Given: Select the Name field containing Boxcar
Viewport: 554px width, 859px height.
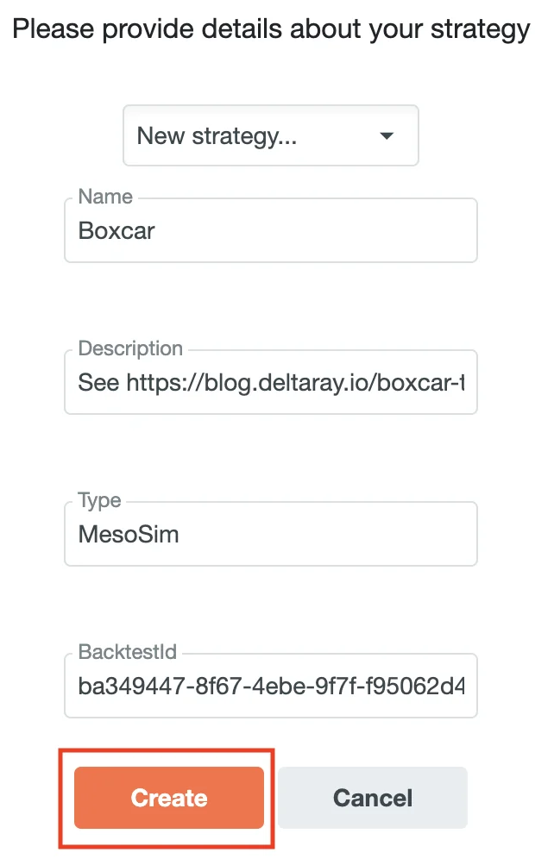Looking at the screenshot, I should click(x=270, y=230).
